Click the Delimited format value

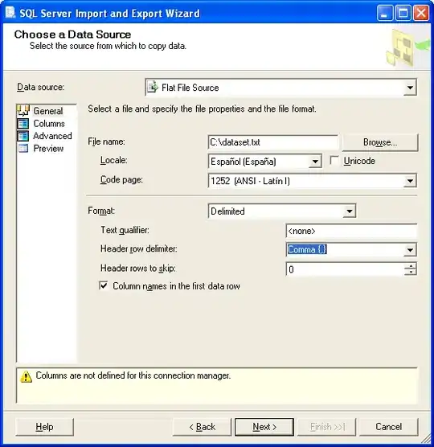point(227,211)
